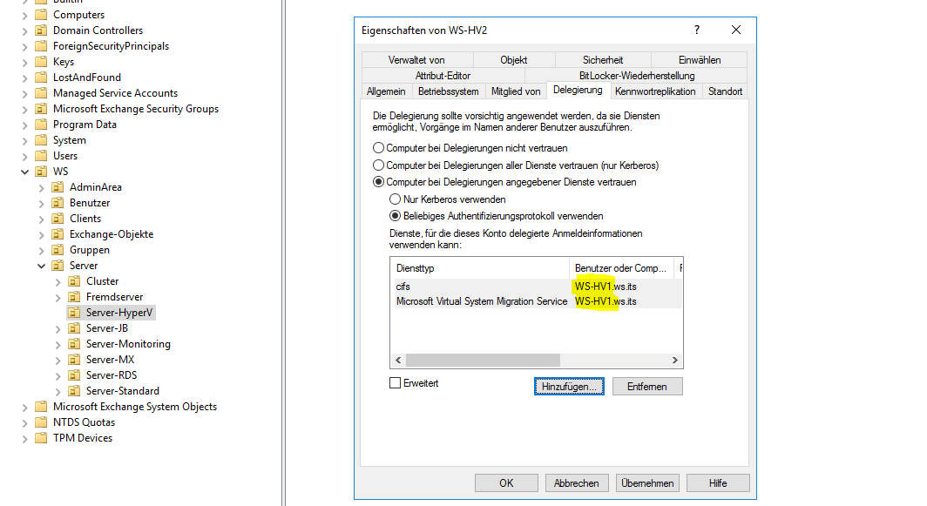
Task: Click the Entfernen button
Action: [x=647, y=386]
